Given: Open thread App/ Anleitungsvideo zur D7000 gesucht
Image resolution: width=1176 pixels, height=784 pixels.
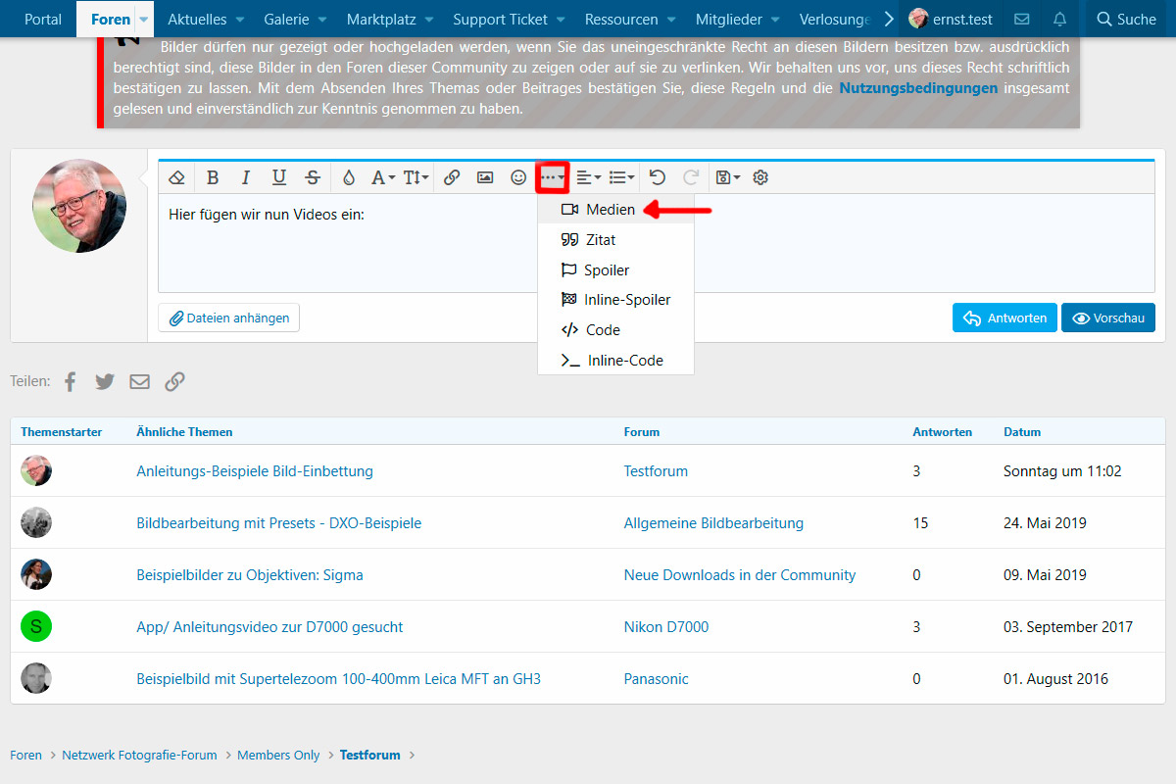Looking at the screenshot, I should pyautogui.click(x=269, y=627).
